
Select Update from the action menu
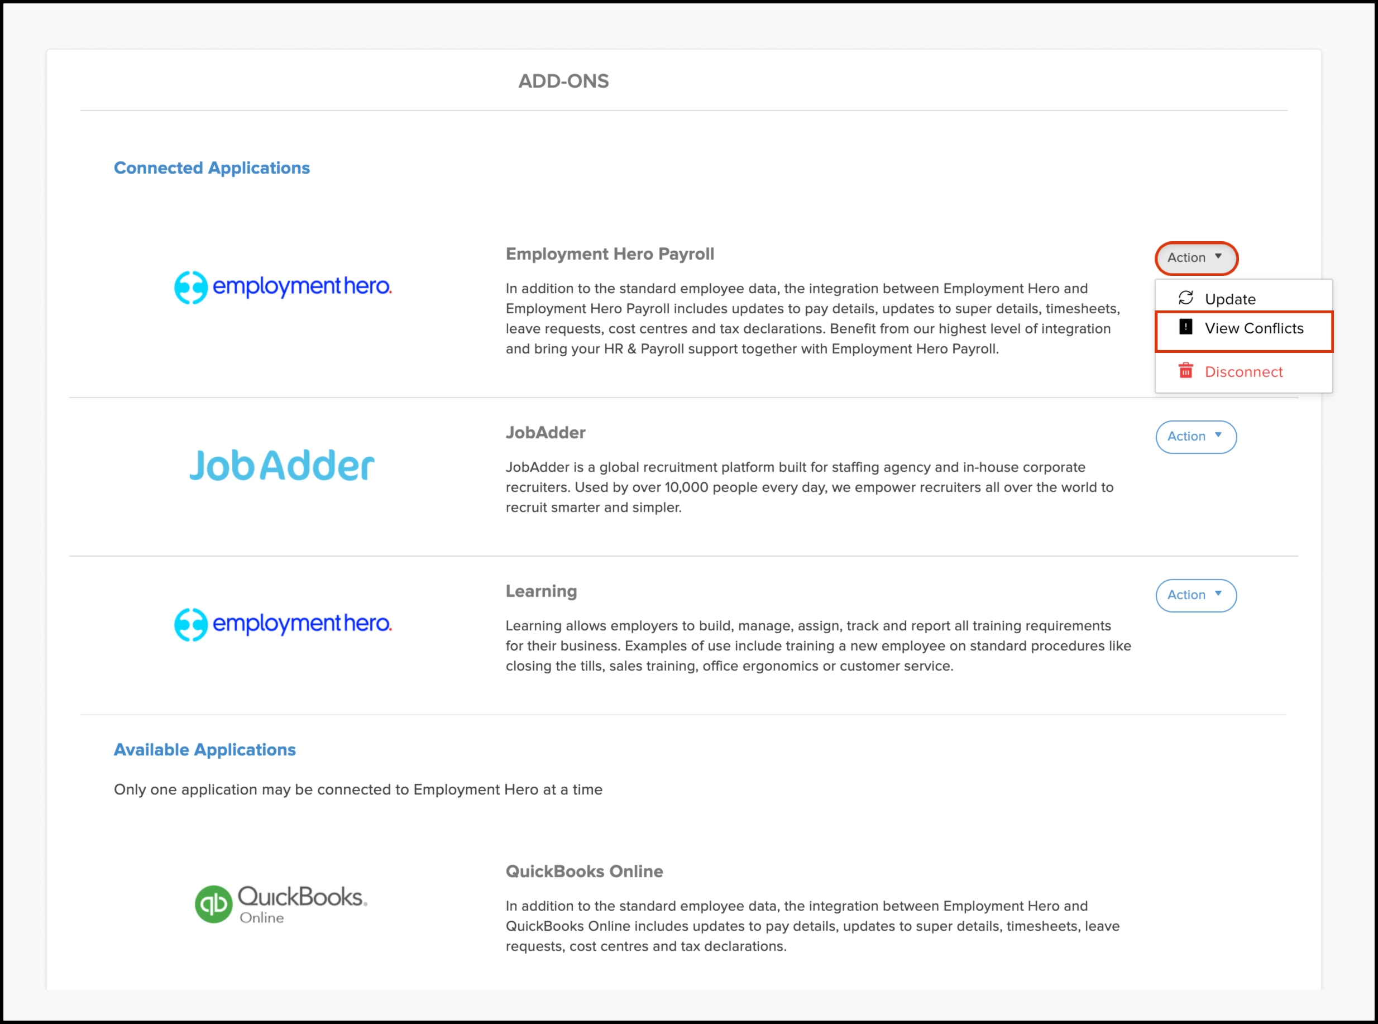(1230, 299)
